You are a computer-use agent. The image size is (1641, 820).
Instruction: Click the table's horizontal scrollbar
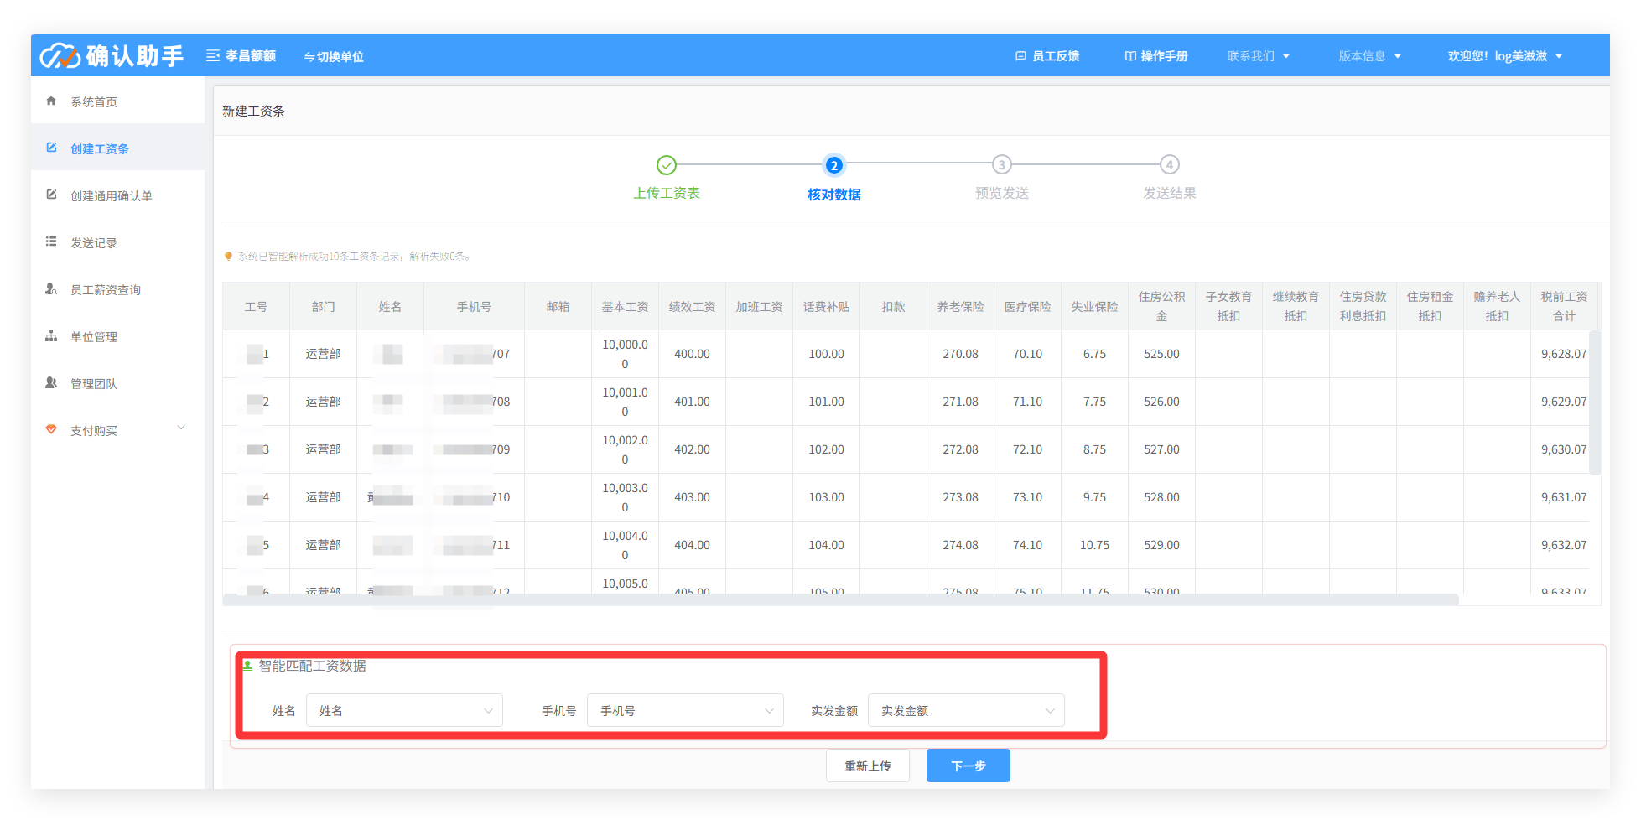tap(840, 599)
